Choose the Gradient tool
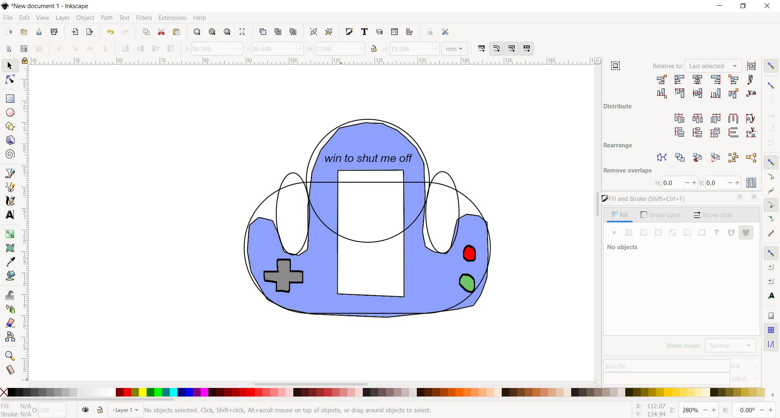Viewport: 780px width, 418px height. 10,234
